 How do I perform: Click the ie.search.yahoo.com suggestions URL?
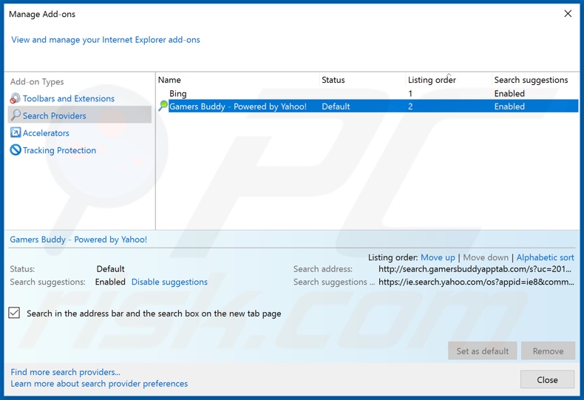click(x=476, y=282)
